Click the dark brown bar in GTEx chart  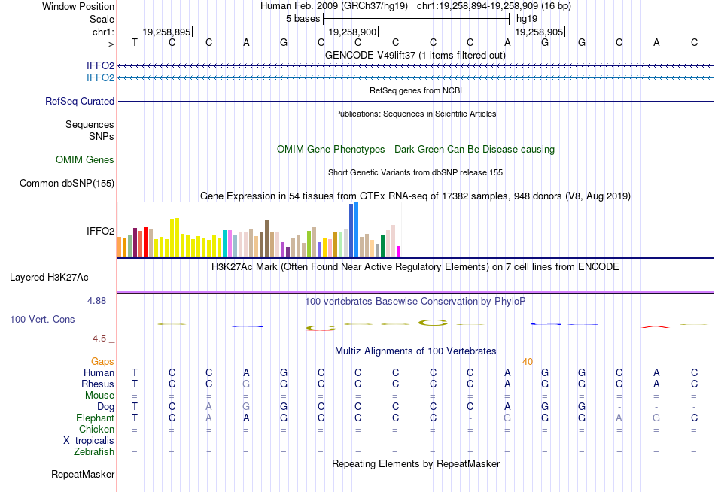[266, 238]
